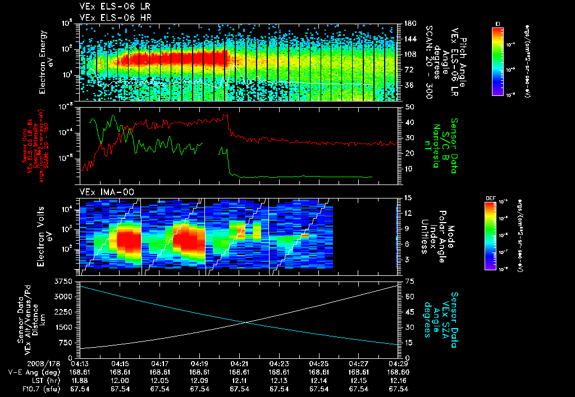The width and height of the screenshot is (575, 397).
Task: Click the 144 pitch angle tick label
Action: (x=410, y=39)
